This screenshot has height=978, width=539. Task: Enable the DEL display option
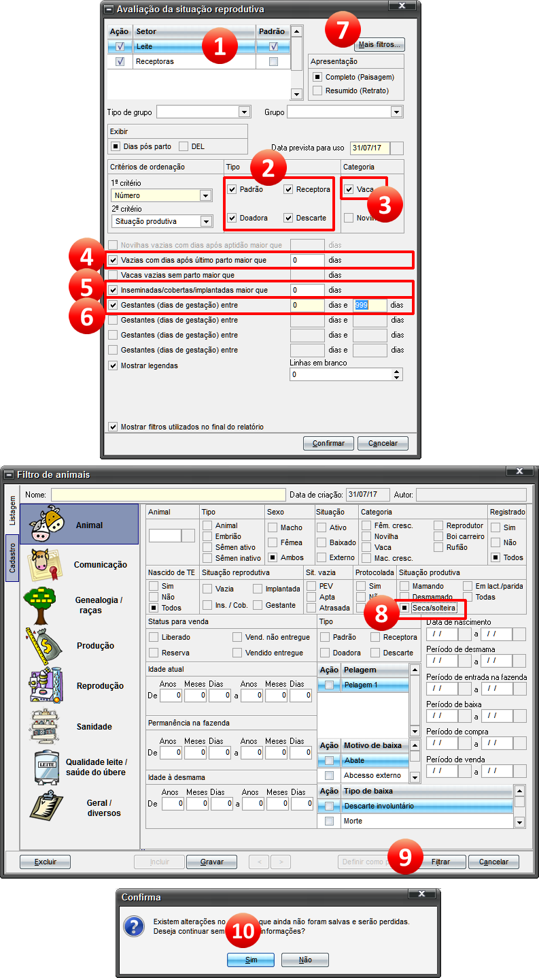pyautogui.click(x=184, y=146)
